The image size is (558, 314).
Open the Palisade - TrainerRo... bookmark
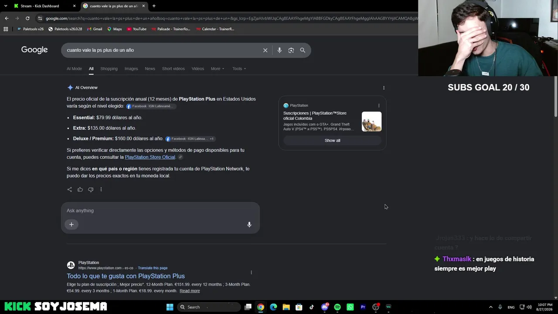pyautogui.click(x=171, y=29)
